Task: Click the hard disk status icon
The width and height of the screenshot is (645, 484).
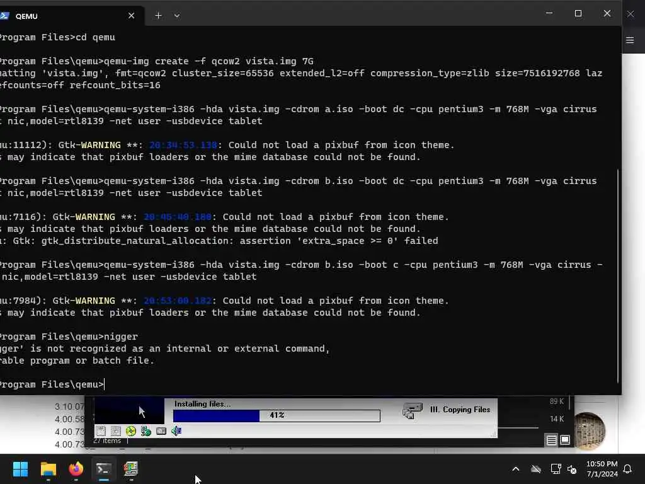Action: point(161,431)
